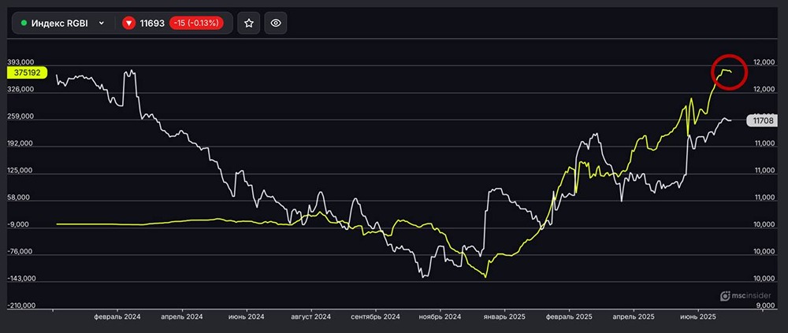Screen dimensions: 788x333
Task: Click the -210,000 left axis value
Action: tap(20, 305)
